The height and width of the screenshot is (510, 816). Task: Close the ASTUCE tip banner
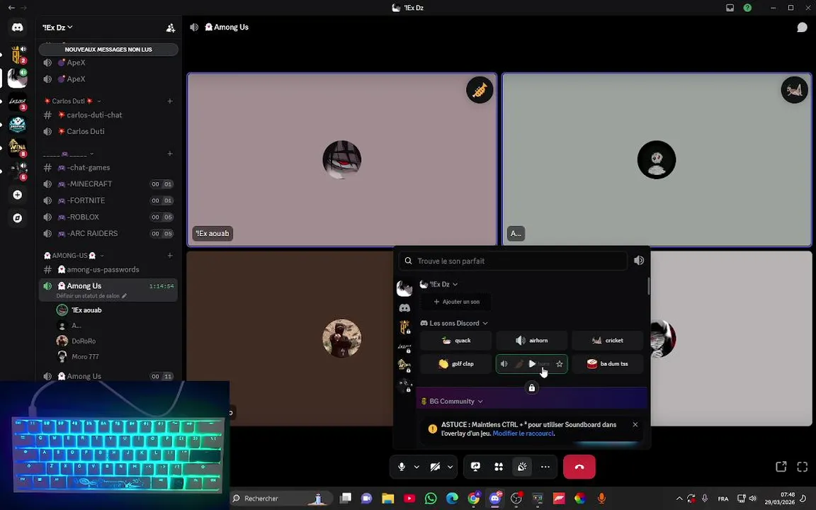click(635, 425)
